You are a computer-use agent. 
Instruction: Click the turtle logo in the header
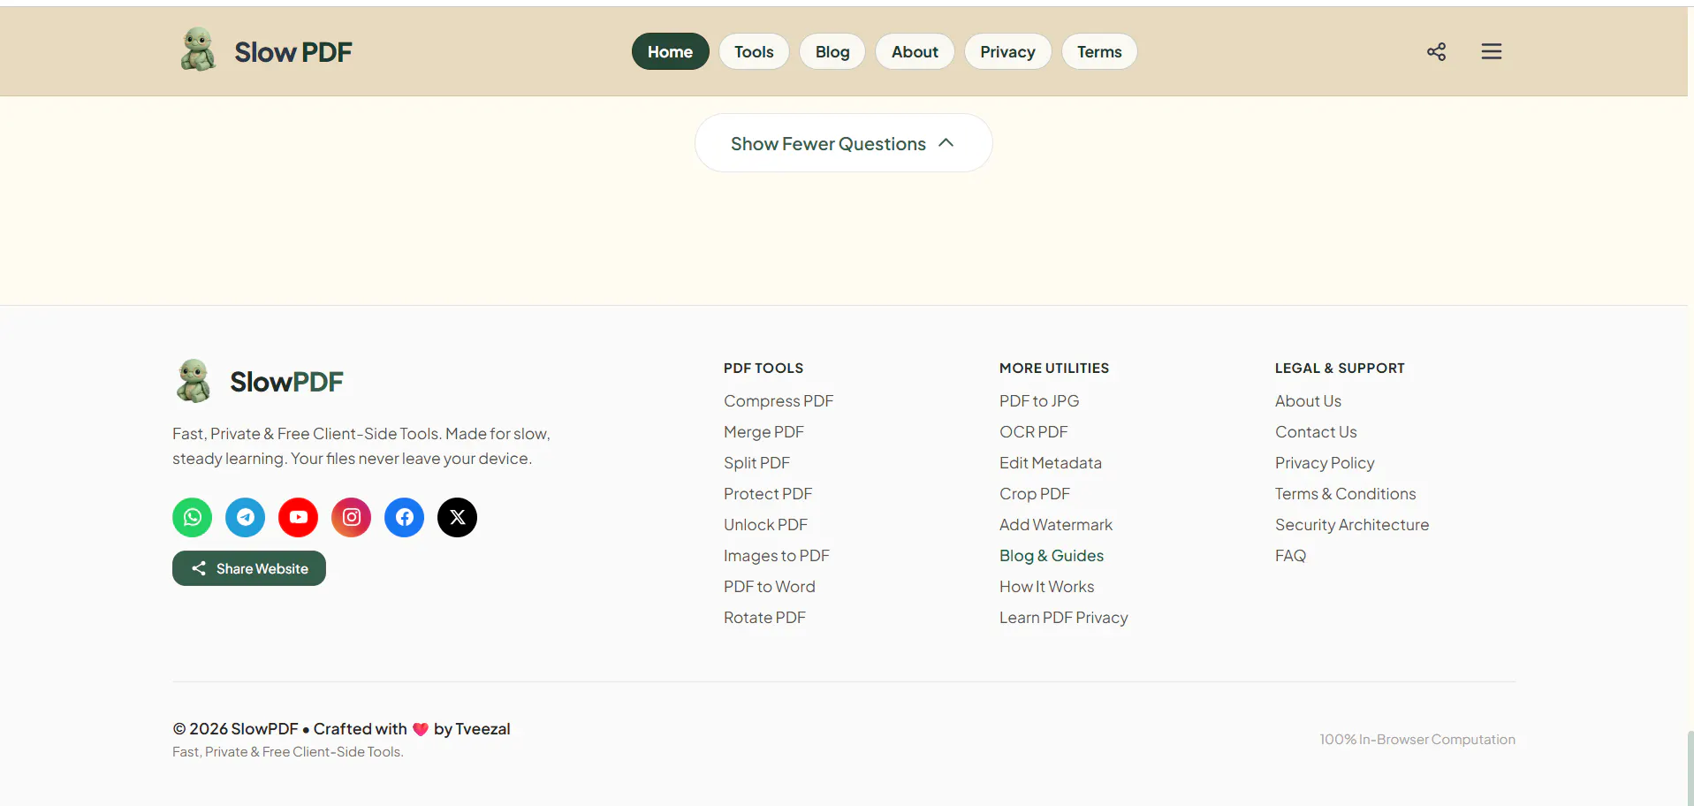coord(198,49)
